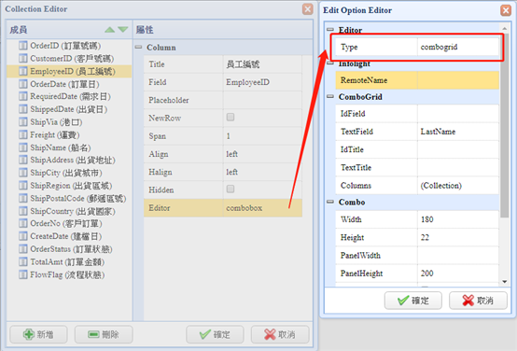The height and width of the screenshot is (351, 517).
Task: Click the ShipCountry column icon
Action: coord(22,211)
